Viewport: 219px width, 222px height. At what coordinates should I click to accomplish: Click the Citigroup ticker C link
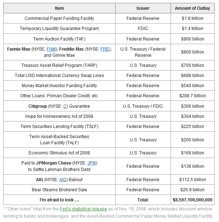point(65,106)
